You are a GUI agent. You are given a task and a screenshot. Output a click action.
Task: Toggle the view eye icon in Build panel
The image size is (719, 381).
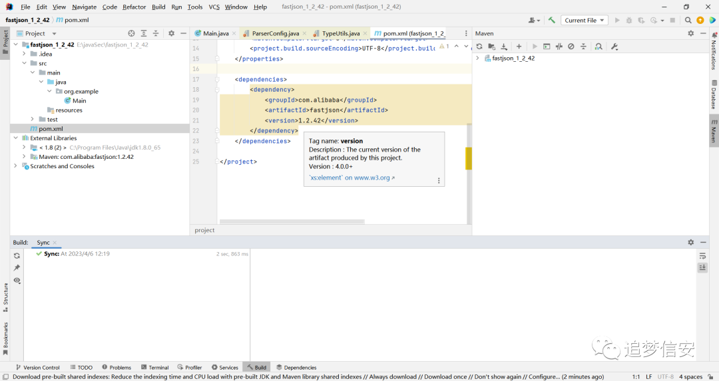[x=17, y=280]
